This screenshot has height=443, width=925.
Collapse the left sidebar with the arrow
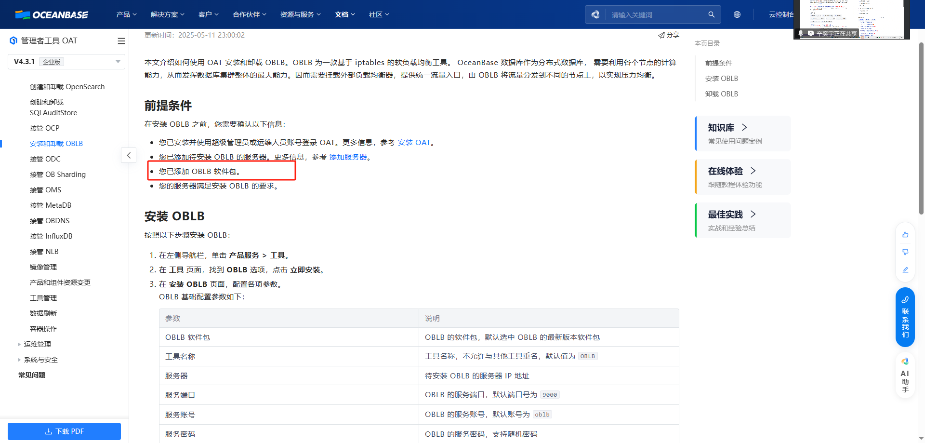pos(129,155)
